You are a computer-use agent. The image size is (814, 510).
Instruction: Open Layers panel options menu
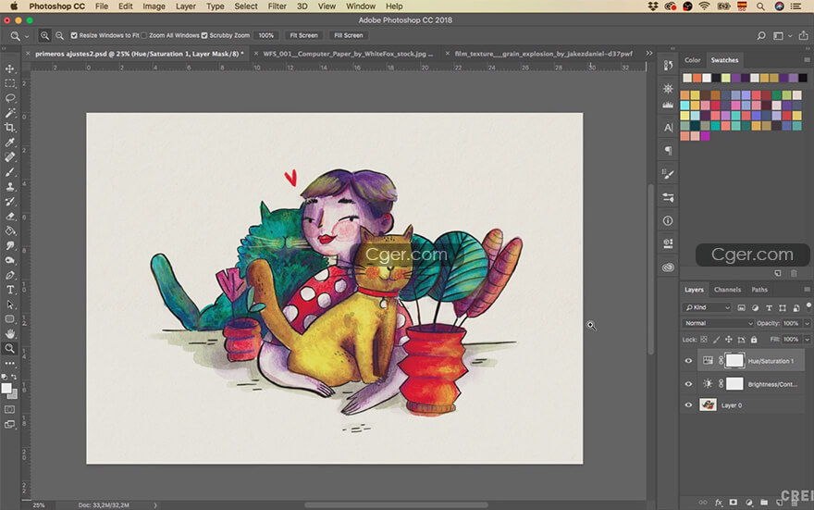point(807,290)
